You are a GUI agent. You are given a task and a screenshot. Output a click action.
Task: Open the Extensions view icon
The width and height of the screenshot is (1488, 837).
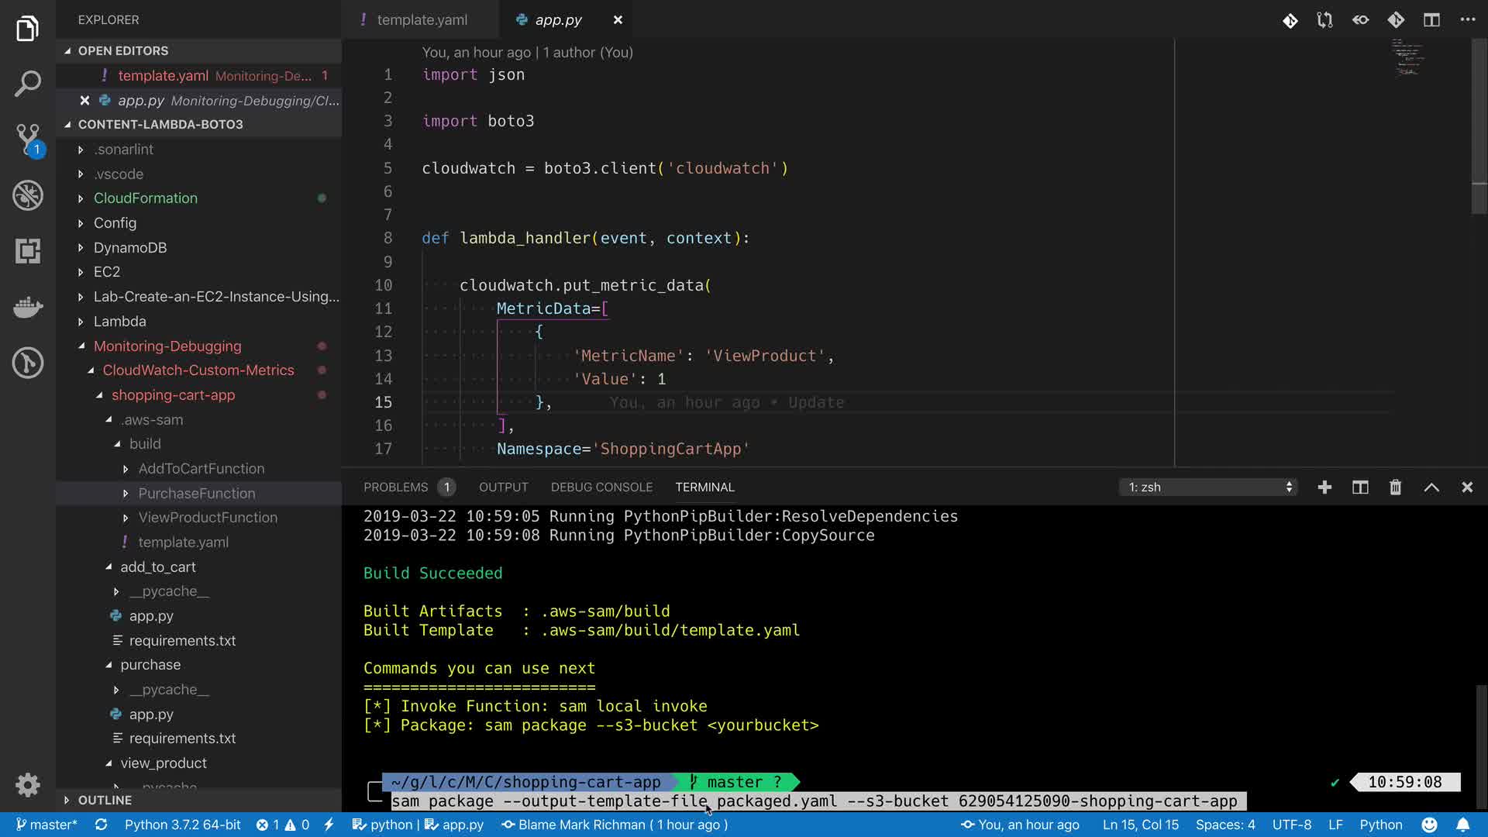click(x=28, y=251)
